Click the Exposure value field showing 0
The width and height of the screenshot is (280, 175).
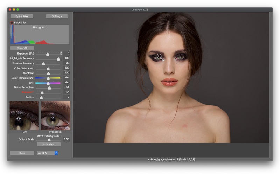[66, 53]
